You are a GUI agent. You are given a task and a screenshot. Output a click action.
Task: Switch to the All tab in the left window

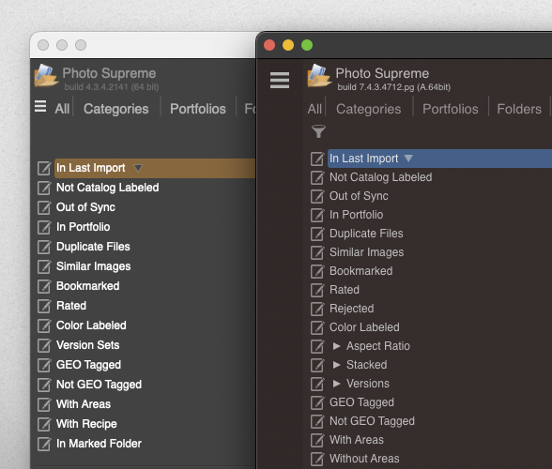pos(62,109)
